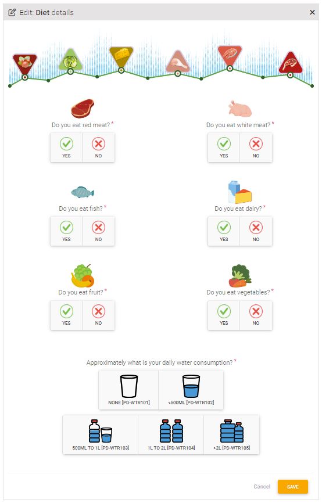
Task: Choose YES for eating fish
Action: click(66, 231)
